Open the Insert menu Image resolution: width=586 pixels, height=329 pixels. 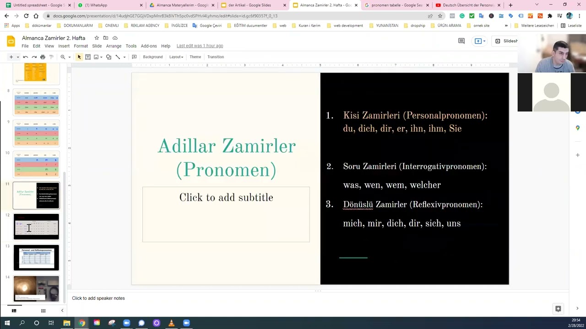64,46
